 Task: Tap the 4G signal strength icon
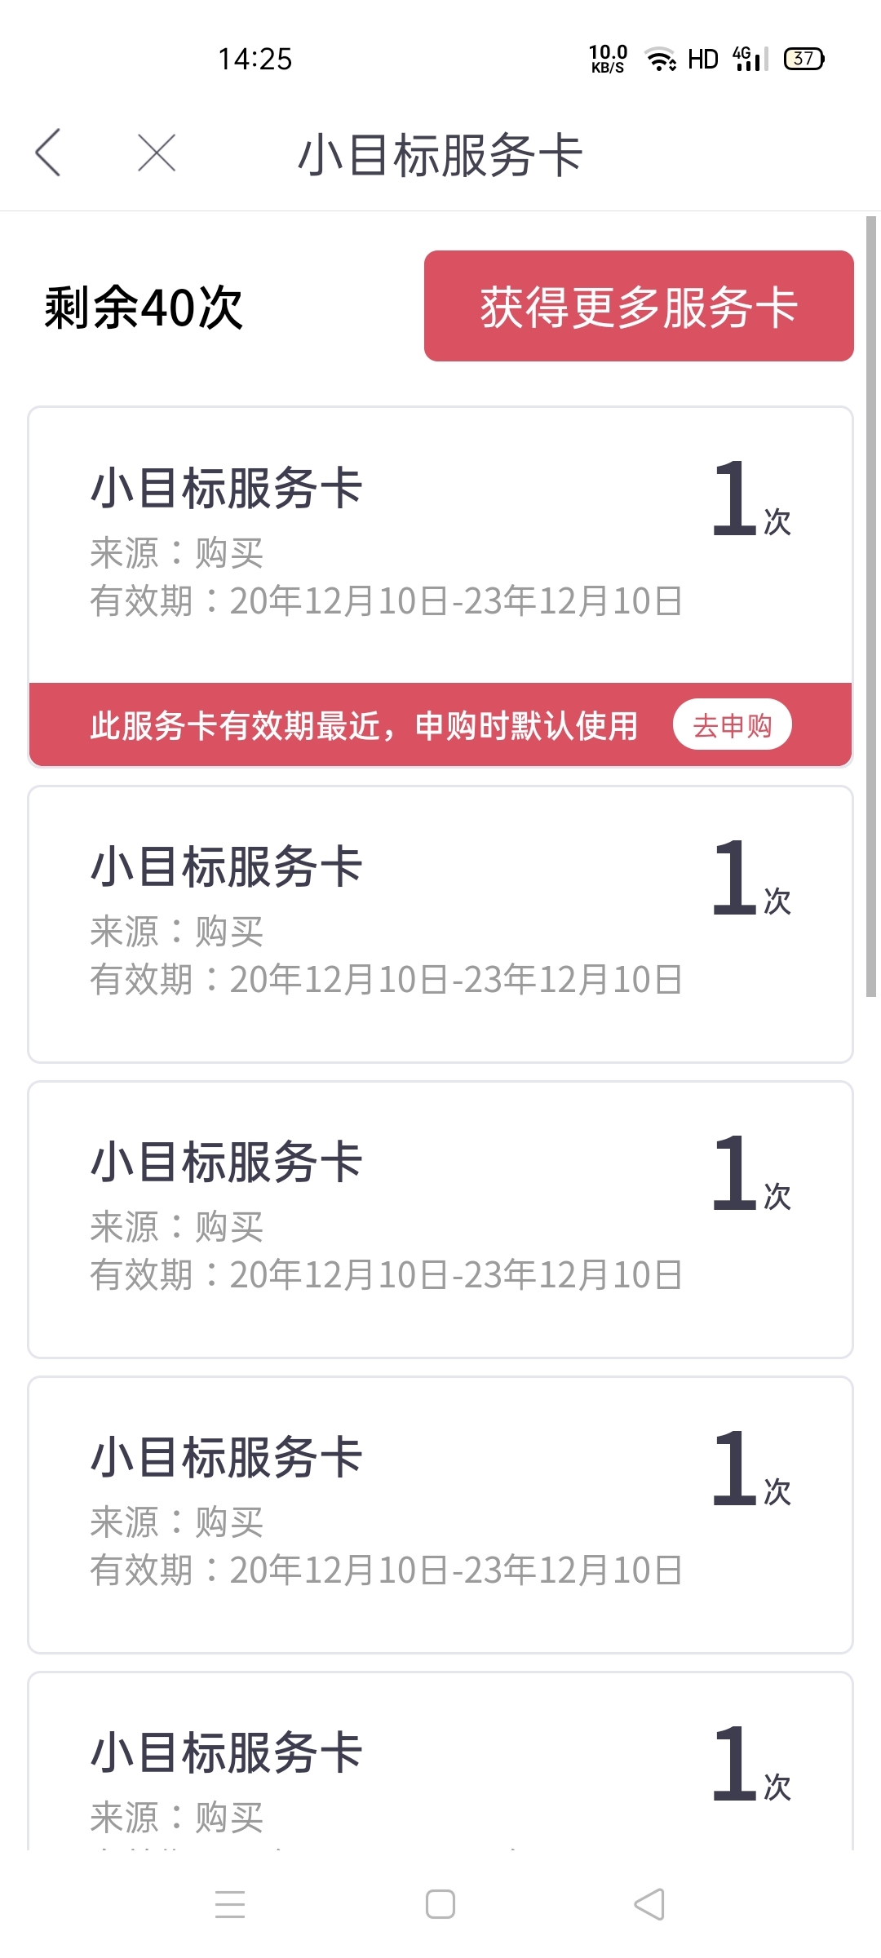tap(750, 59)
